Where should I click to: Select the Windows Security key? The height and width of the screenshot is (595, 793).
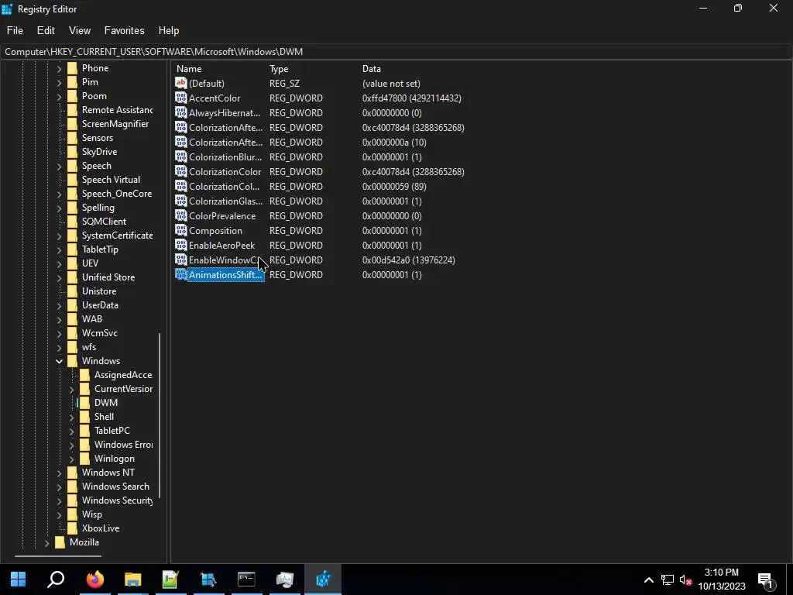coord(117,500)
